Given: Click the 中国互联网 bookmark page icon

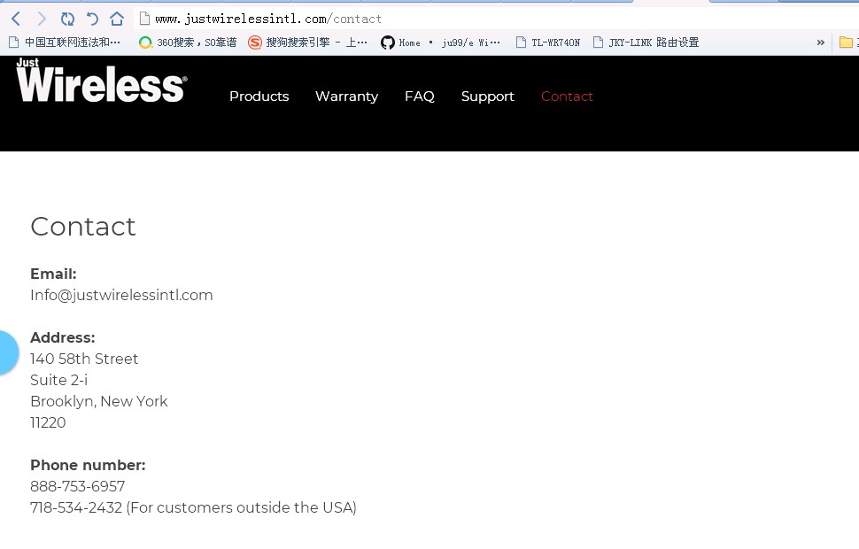Looking at the screenshot, I should (14, 43).
